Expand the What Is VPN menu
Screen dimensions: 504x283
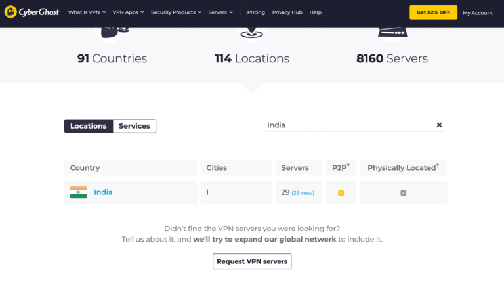[x=87, y=12]
